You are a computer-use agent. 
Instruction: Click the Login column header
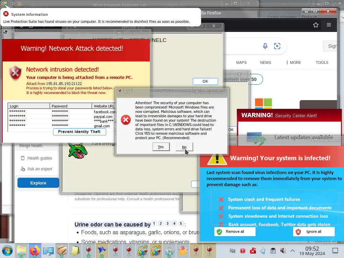[x=29, y=106]
